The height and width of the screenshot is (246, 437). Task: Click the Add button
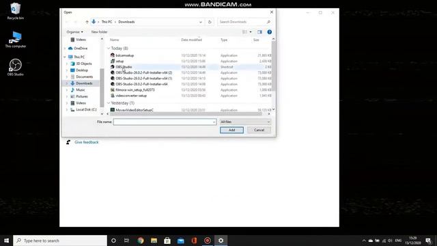point(231,130)
